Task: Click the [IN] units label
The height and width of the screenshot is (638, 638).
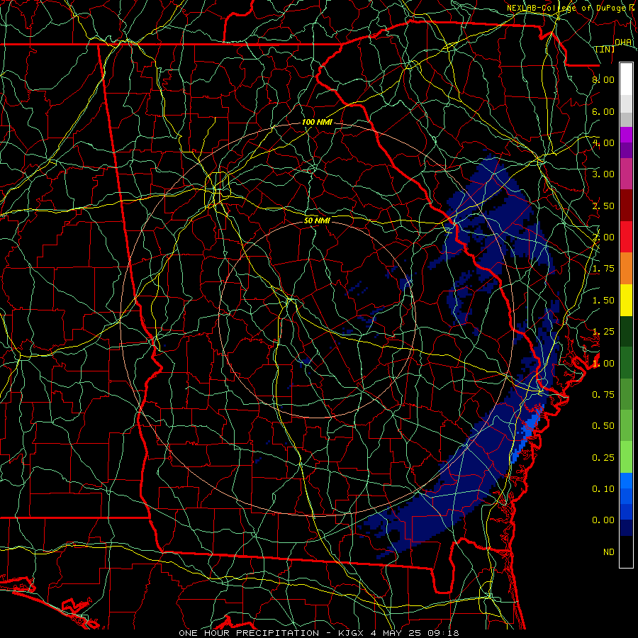Action: 605,50
